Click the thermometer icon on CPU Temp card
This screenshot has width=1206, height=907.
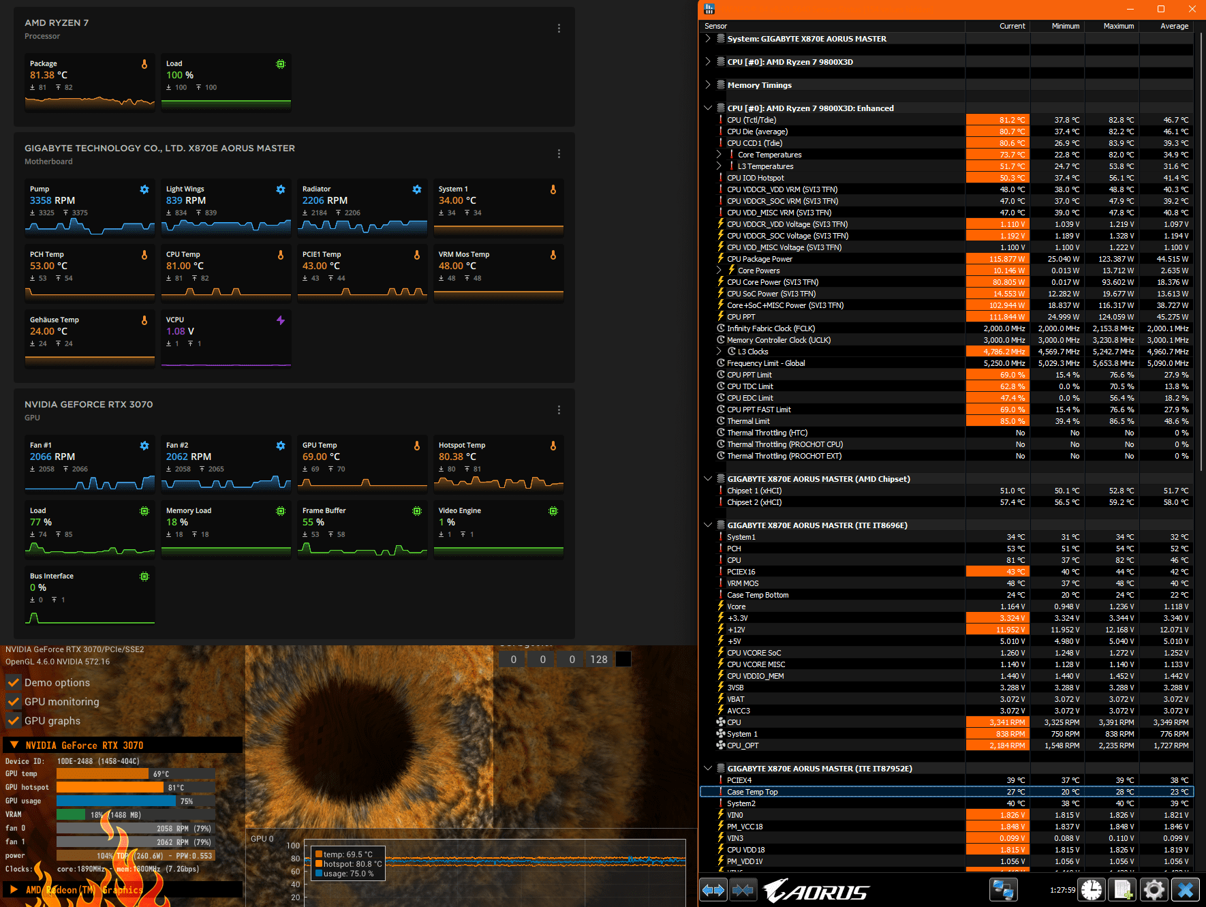pyautogui.click(x=281, y=255)
